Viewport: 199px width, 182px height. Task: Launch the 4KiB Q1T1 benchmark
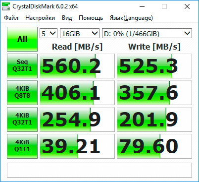pyautogui.click(x=22, y=146)
